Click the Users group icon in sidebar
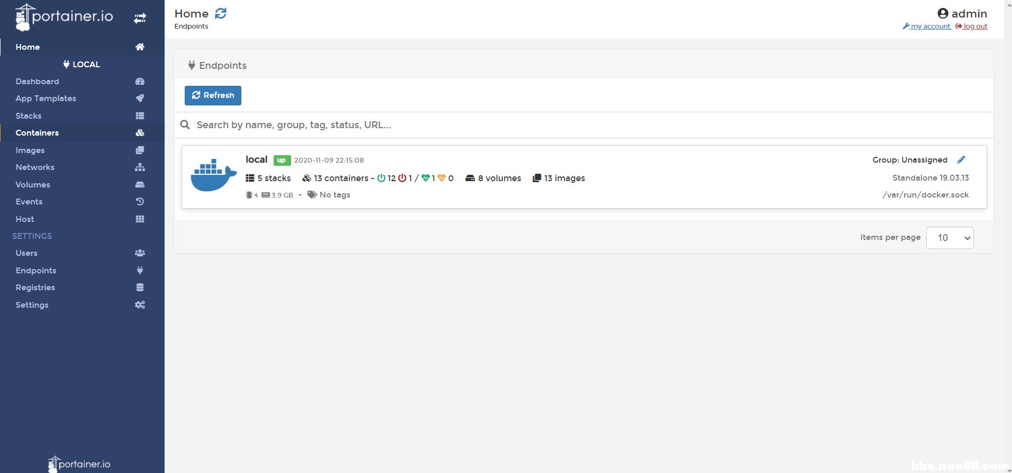Viewport: 1012px width, 473px height. pyautogui.click(x=140, y=253)
